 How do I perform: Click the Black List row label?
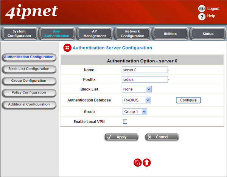click(x=89, y=89)
